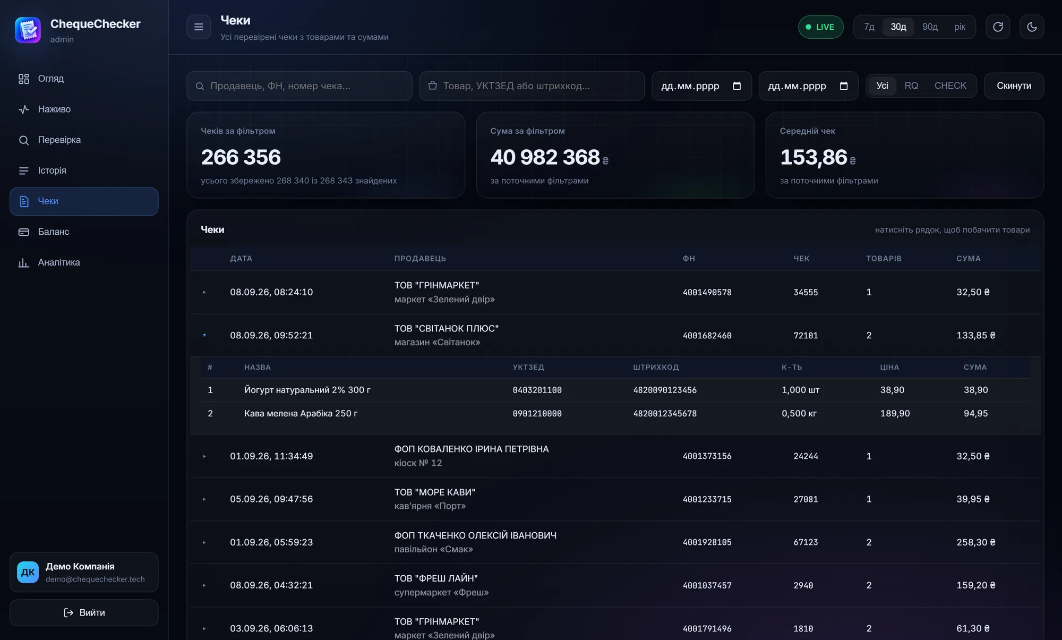This screenshot has height=640, width=1062.
Task: Click the ФН value 4001233715
Action: (x=707, y=499)
